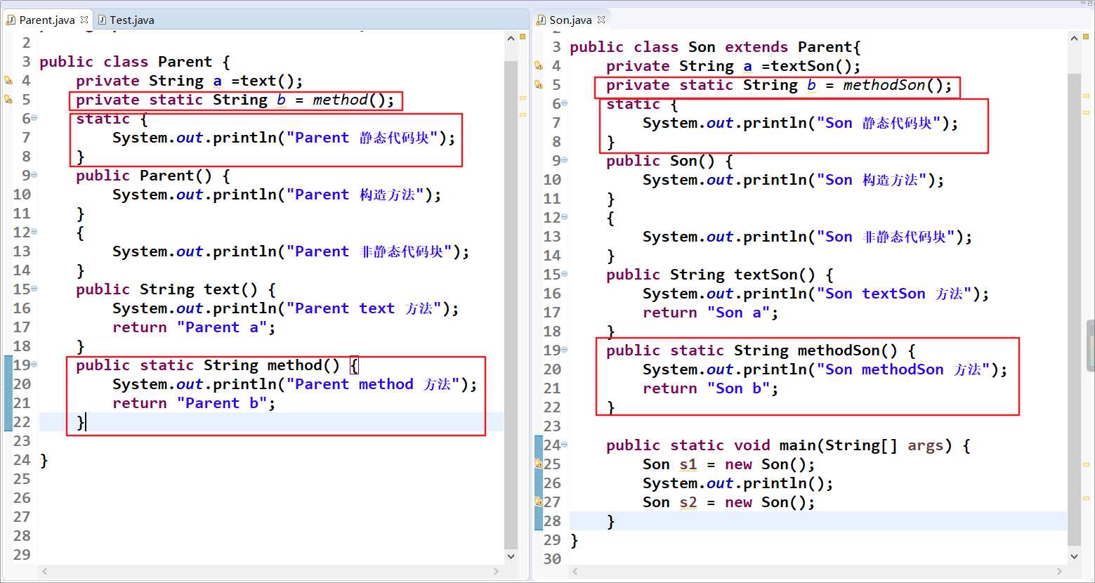
Task: Click 'return "Son a";' statement
Action: pyautogui.click(x=710, y=313)
